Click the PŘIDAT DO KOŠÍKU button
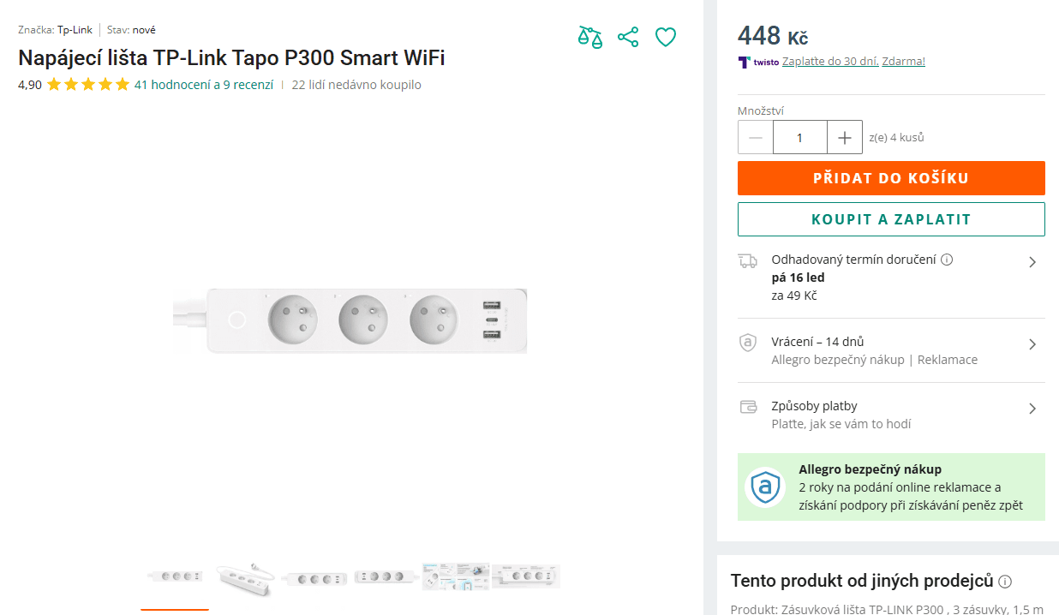Image resolution: width=1059 pixels, height=615 pixels. (891, 177)
